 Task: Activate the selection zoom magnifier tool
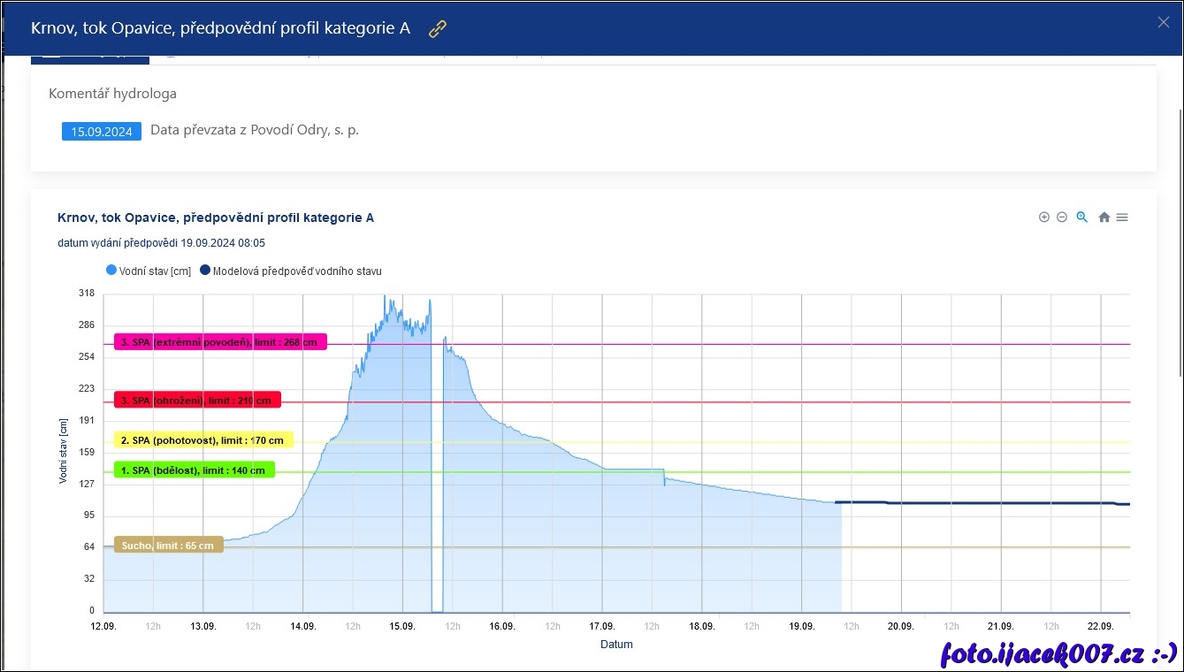pos(1081,218)
